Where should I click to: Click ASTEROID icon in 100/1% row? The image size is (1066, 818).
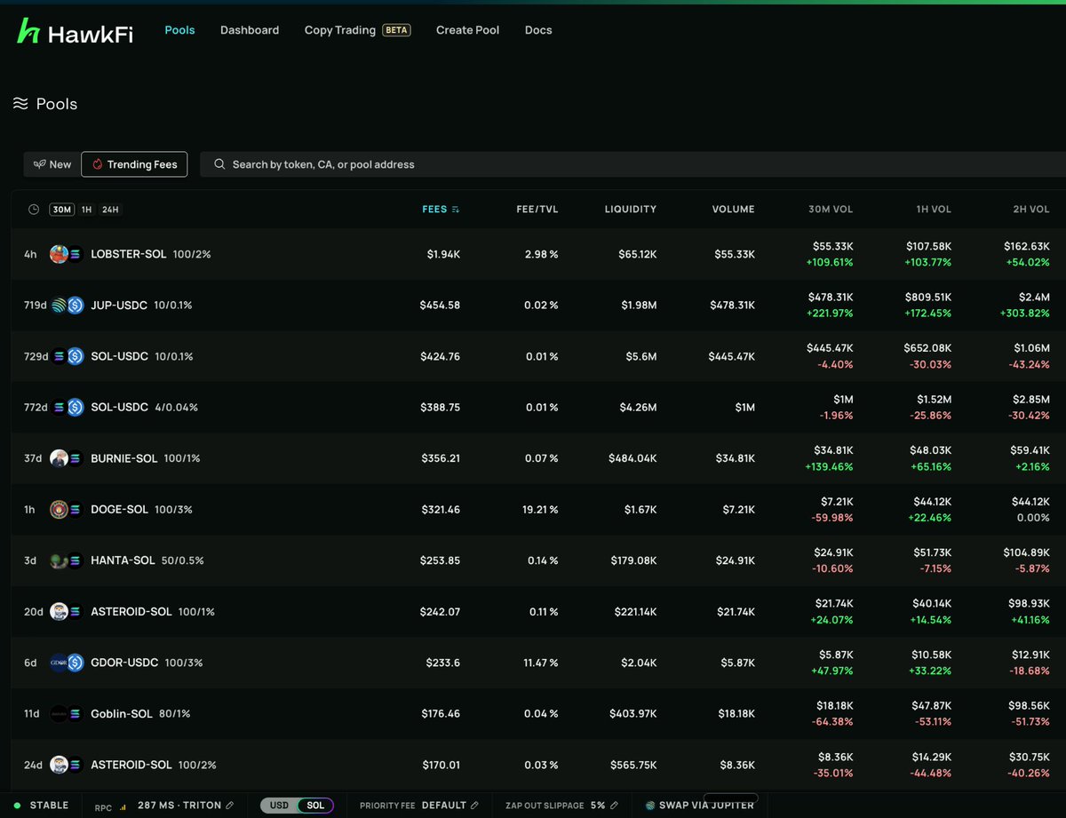click(x=59, y=612)
